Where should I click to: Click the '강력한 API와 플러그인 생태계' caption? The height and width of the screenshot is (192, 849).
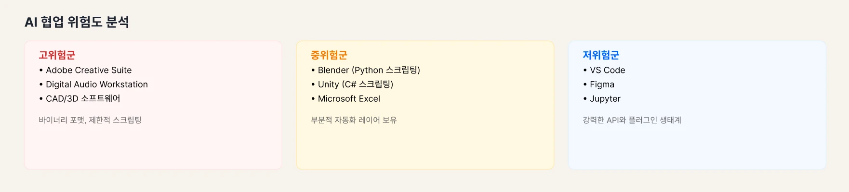point(632,120)
